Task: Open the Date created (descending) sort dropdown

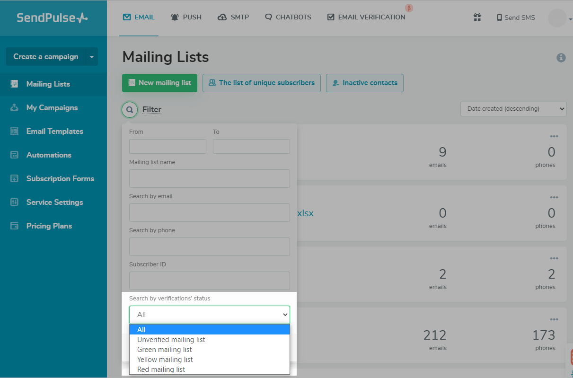Action: (x=513, y=109)
